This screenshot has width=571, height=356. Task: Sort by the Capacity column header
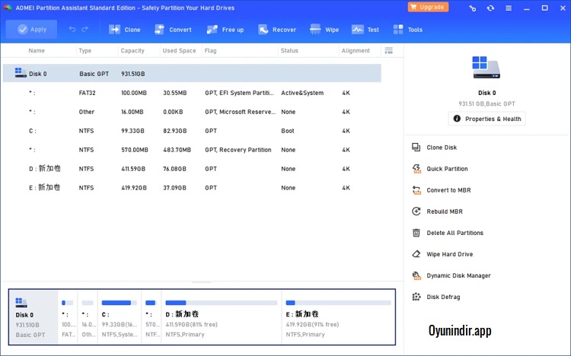tap(132, 51)
